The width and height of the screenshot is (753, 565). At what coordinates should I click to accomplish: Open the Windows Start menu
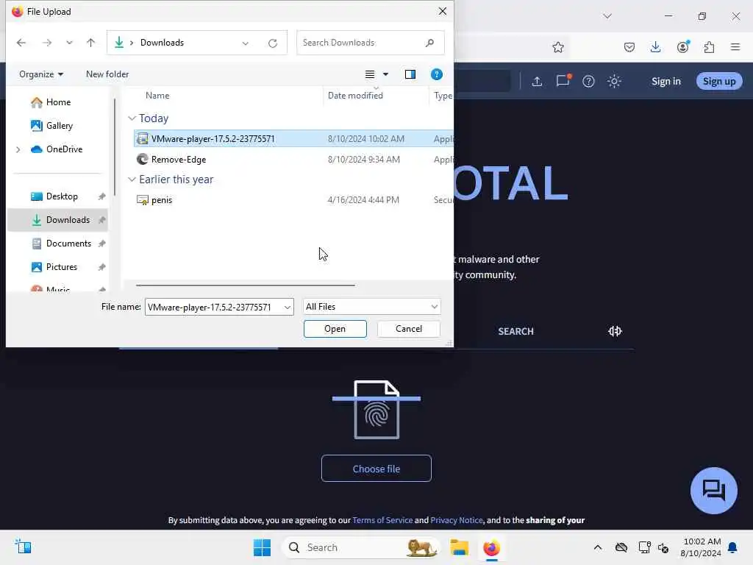click(x=263, y=547)
